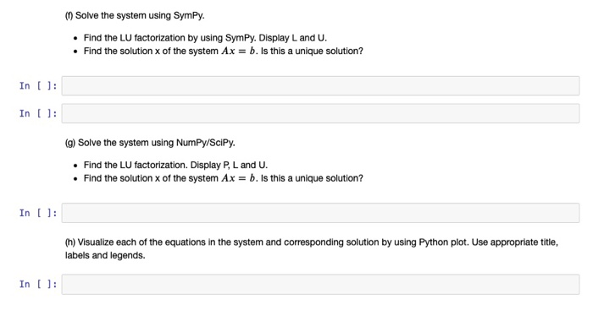Screen dimensions: 593x310
Task: Click the first empty code cell under part (f)
Action: 320,85
